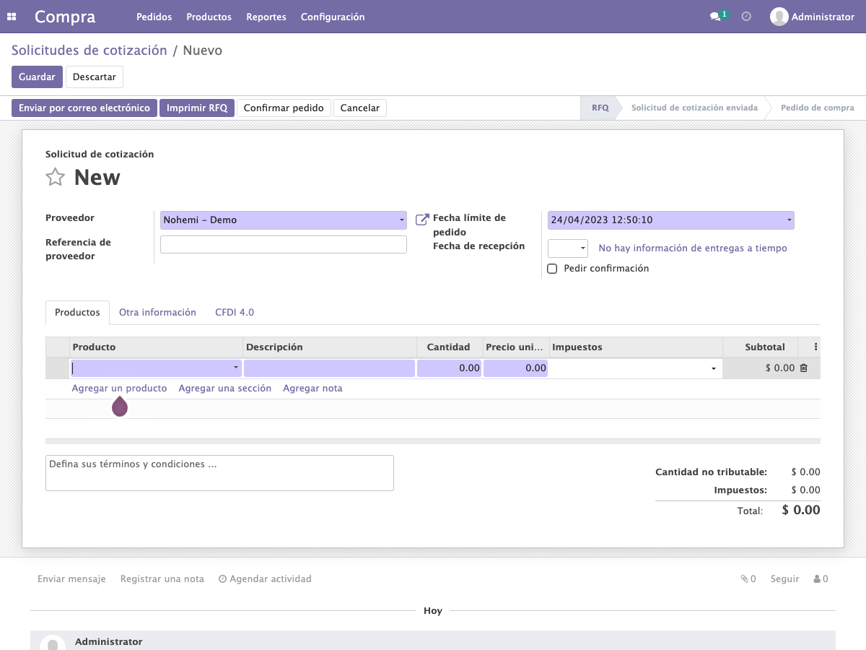Open the conversations messages icon
866x650 pixels.
[715, 17]
